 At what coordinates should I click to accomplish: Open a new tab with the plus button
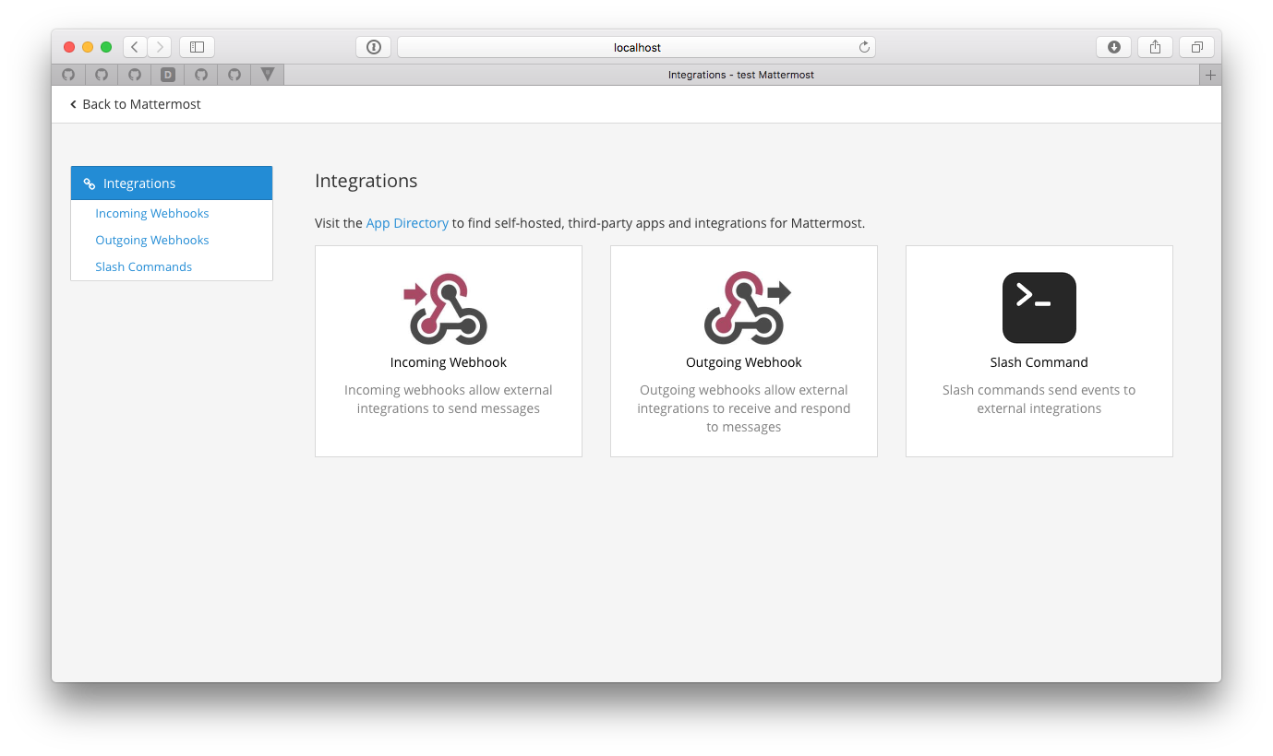coord(1211,75)
